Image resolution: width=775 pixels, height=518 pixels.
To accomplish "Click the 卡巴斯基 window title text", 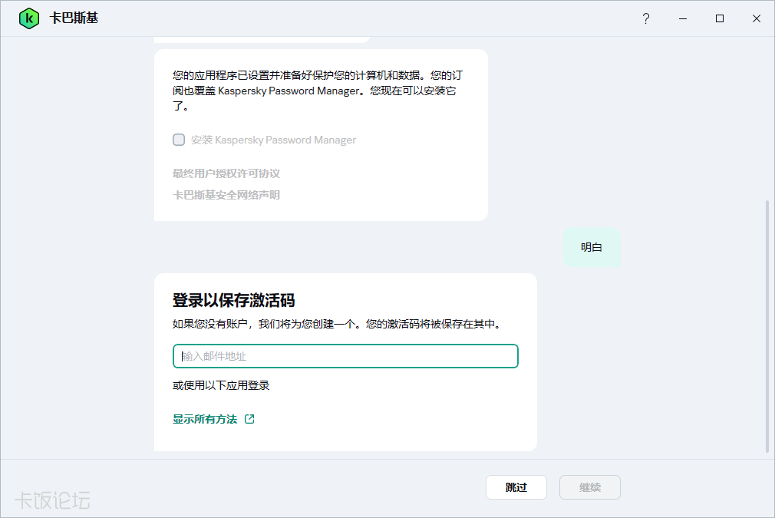I will pyautogui.click(x=74, y=18).
